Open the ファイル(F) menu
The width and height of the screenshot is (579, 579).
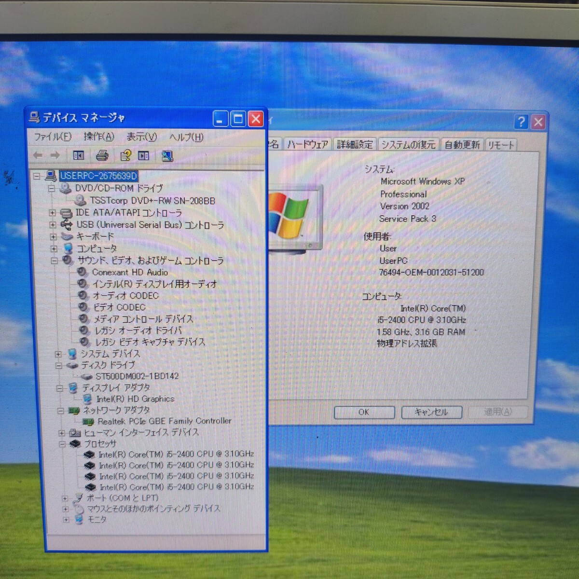[x=53, y=137]
